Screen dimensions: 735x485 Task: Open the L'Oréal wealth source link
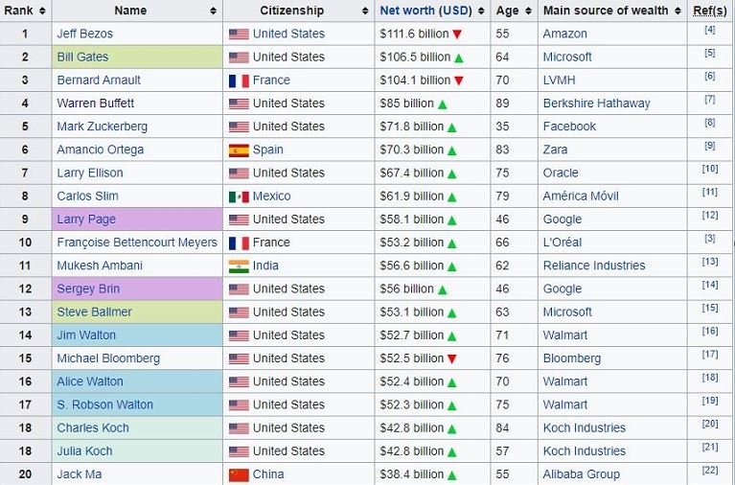click(x=563, y=242)
